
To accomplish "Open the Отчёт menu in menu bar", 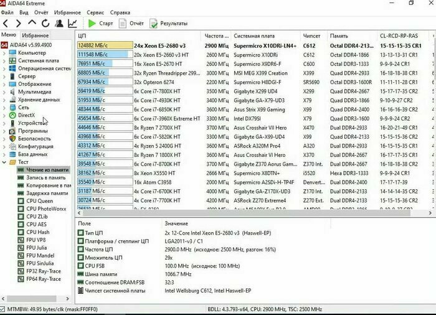I will tap(41, 12).
